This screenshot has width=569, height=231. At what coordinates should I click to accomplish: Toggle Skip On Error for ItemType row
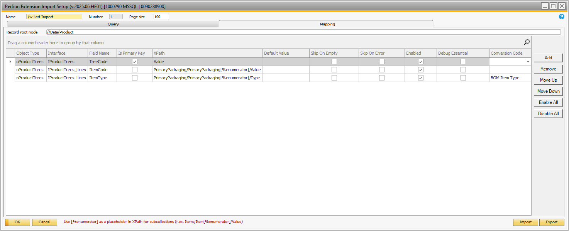click(382, 78)
